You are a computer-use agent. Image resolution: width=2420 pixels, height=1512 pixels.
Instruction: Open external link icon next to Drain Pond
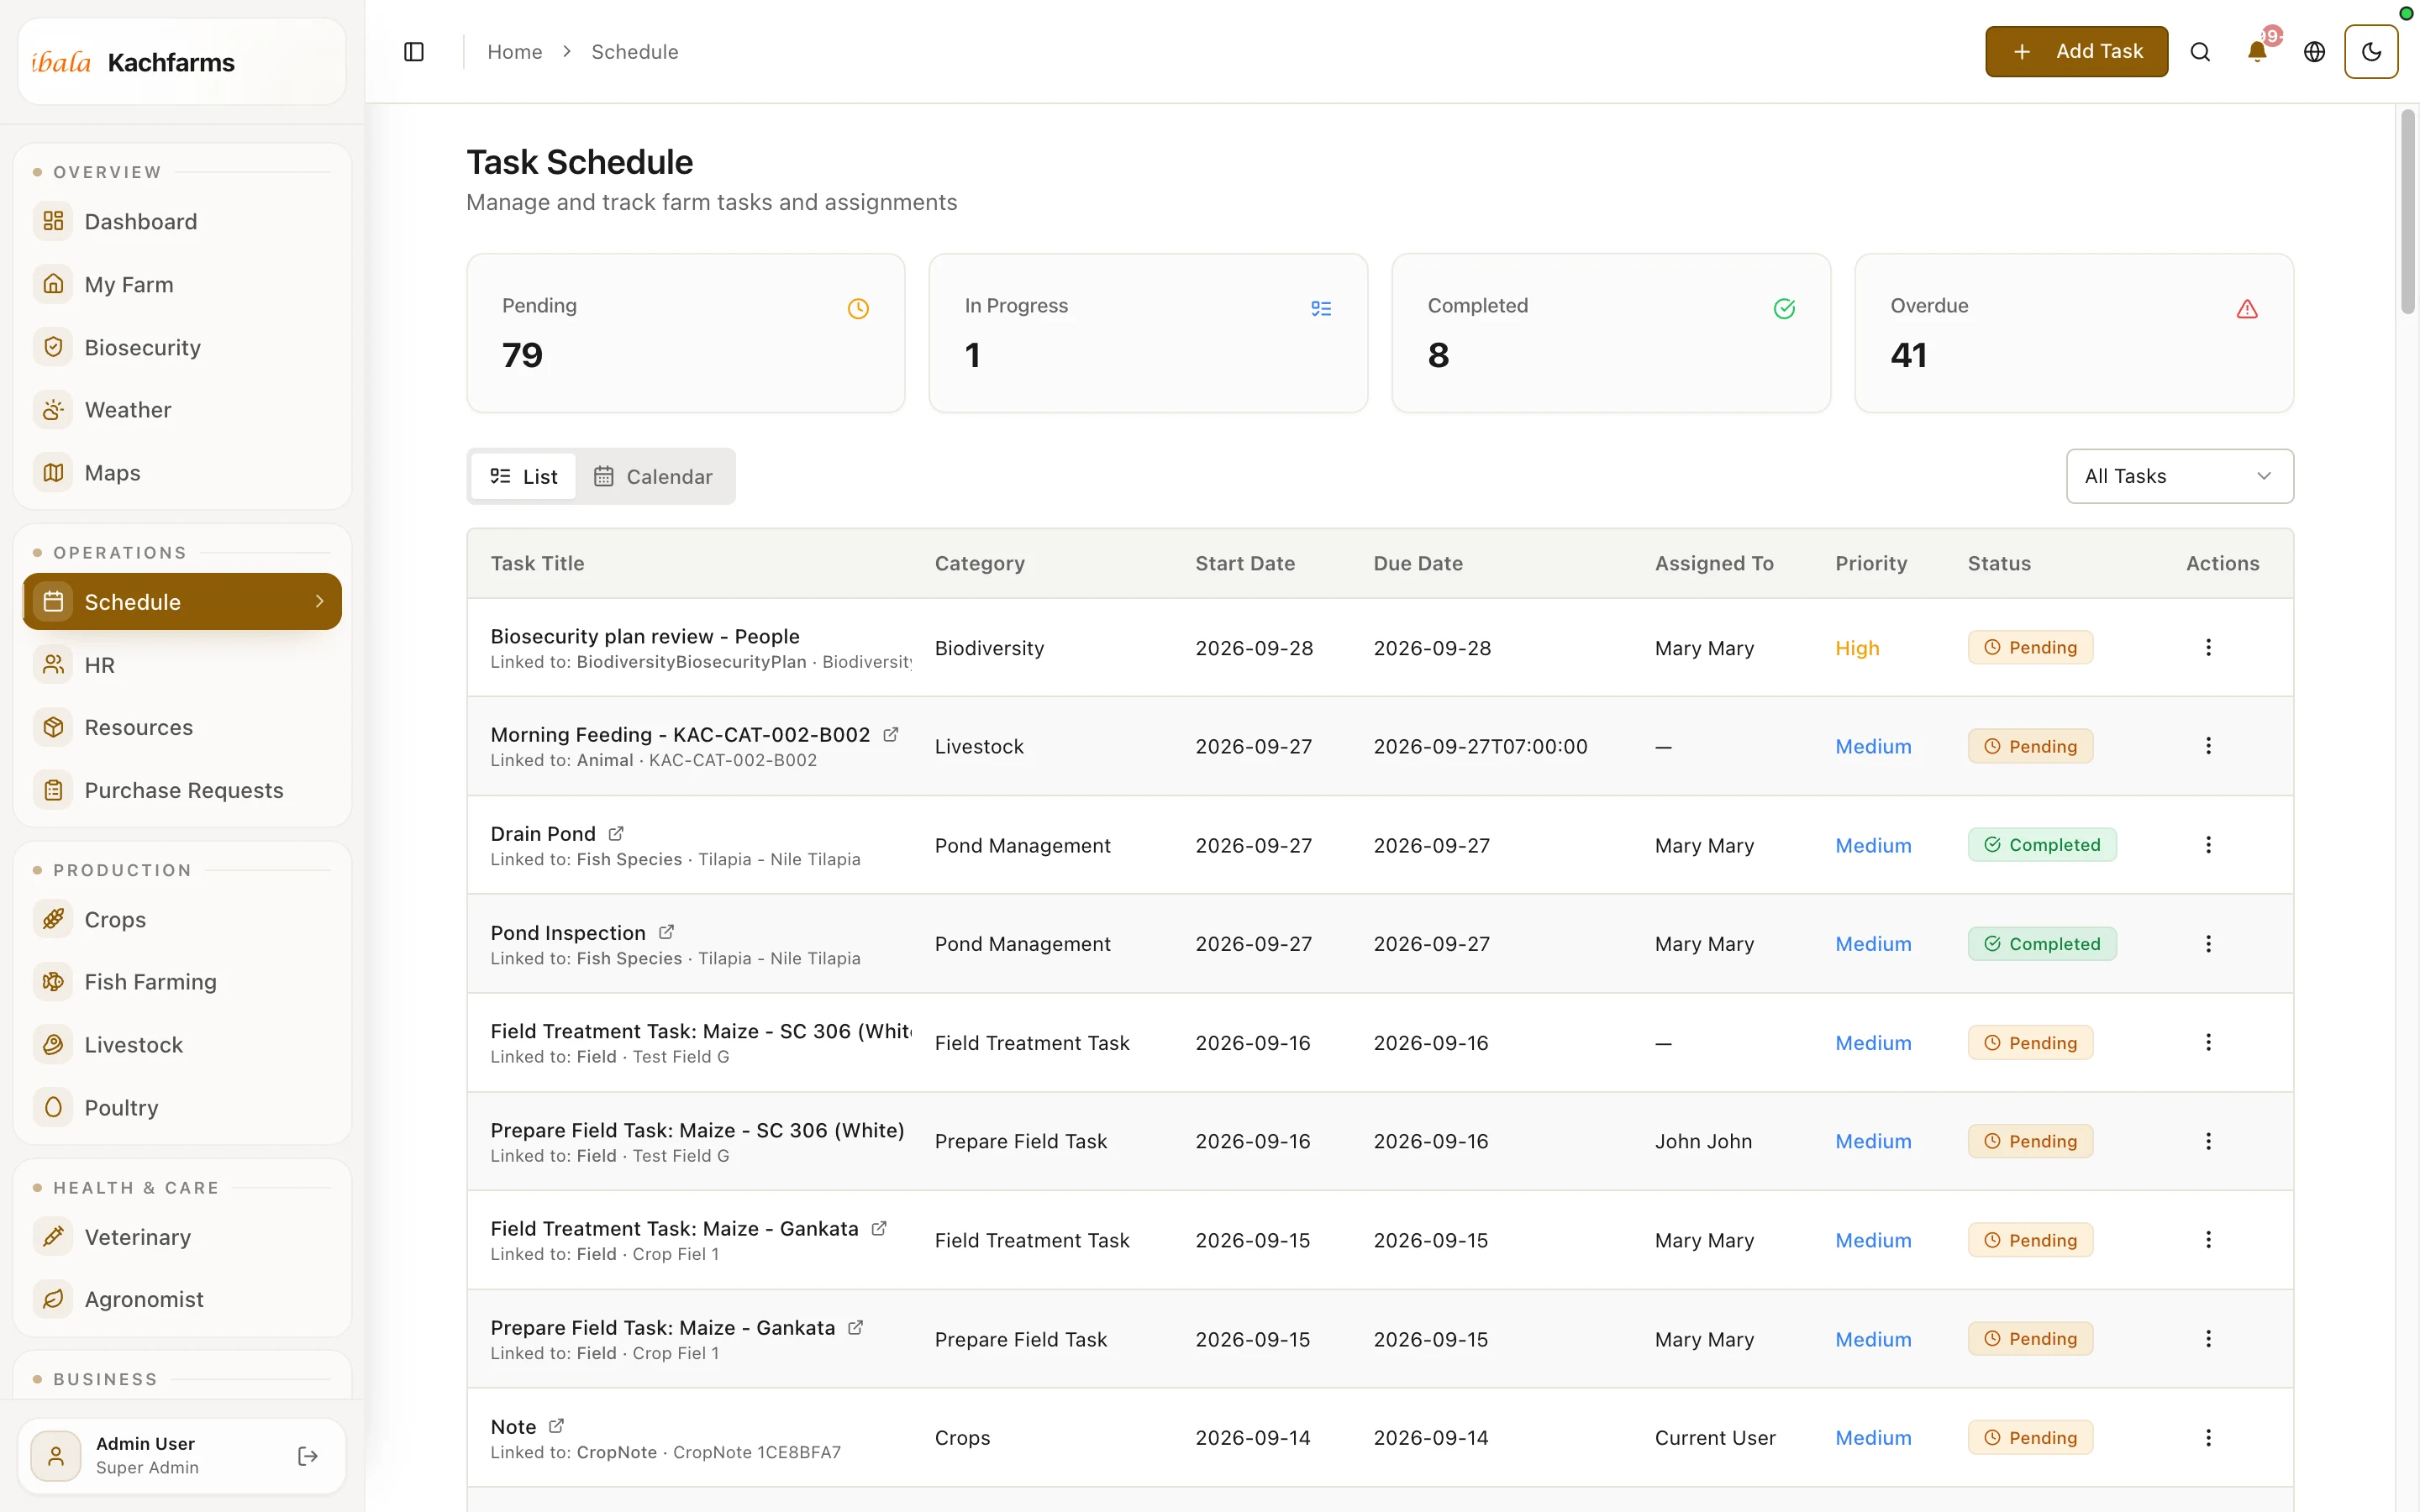pos(616,833)
